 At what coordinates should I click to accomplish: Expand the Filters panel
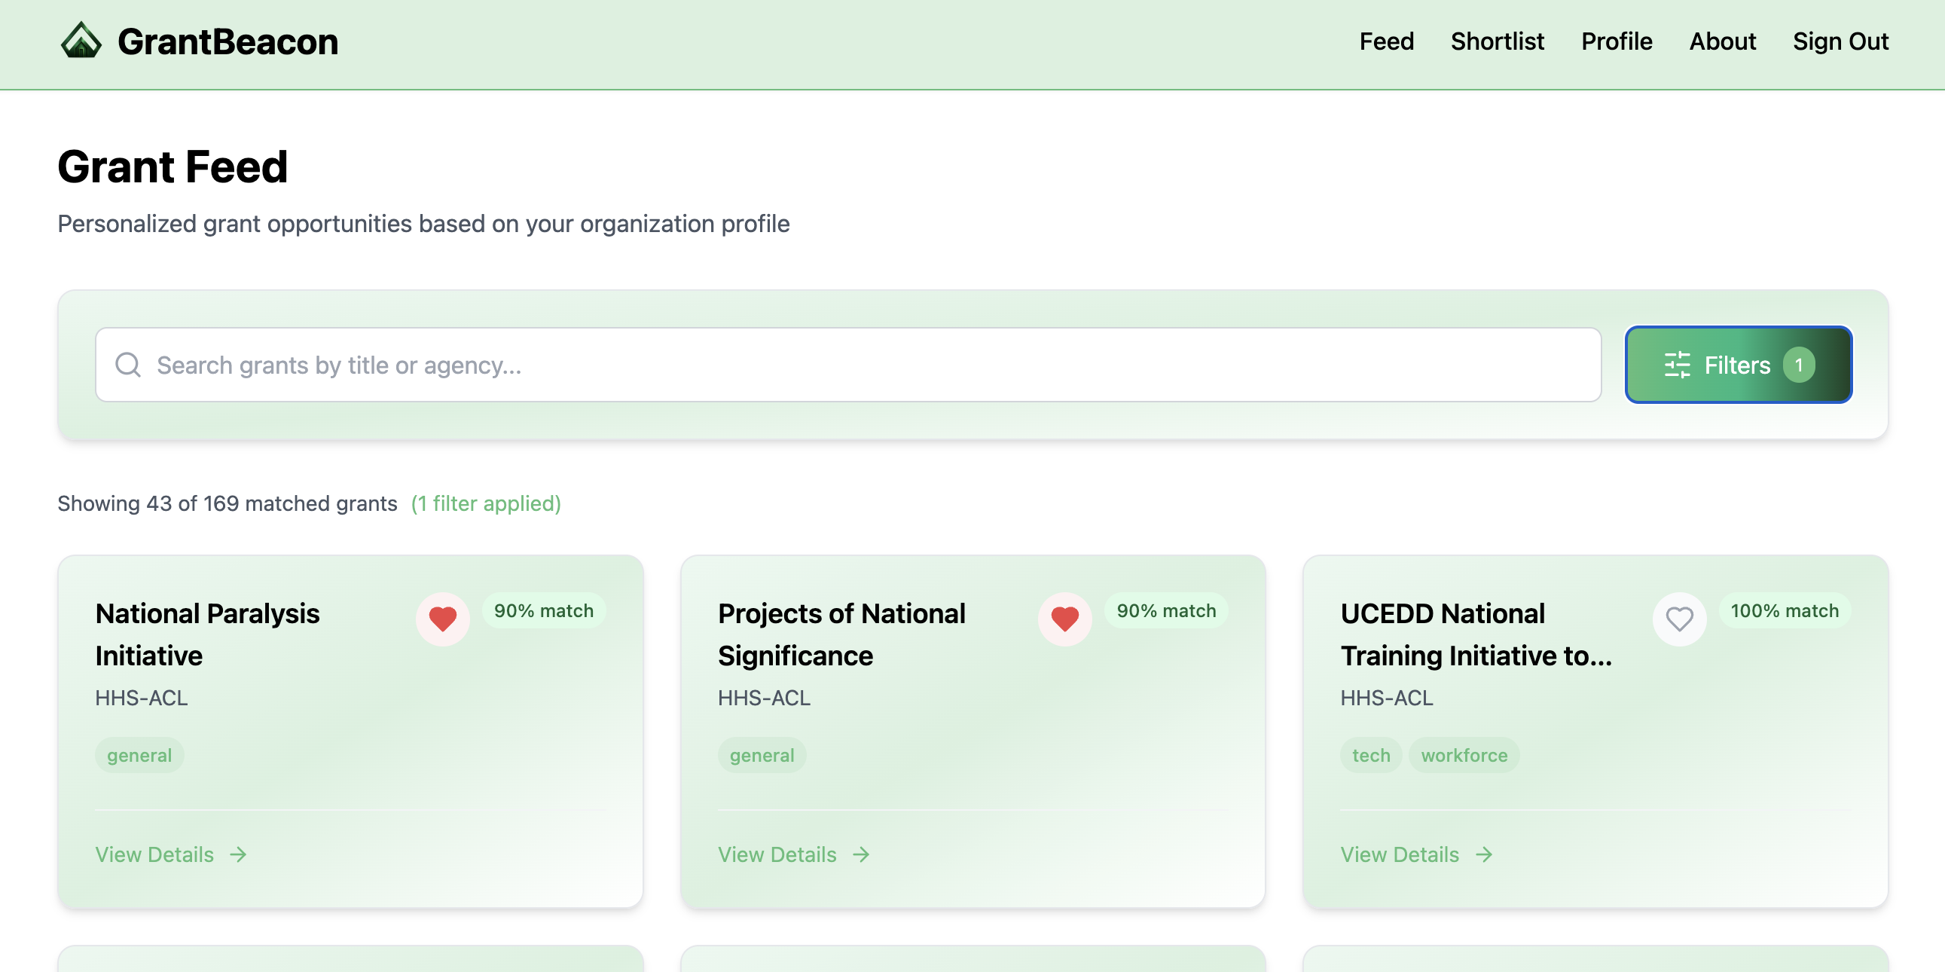1736,365
